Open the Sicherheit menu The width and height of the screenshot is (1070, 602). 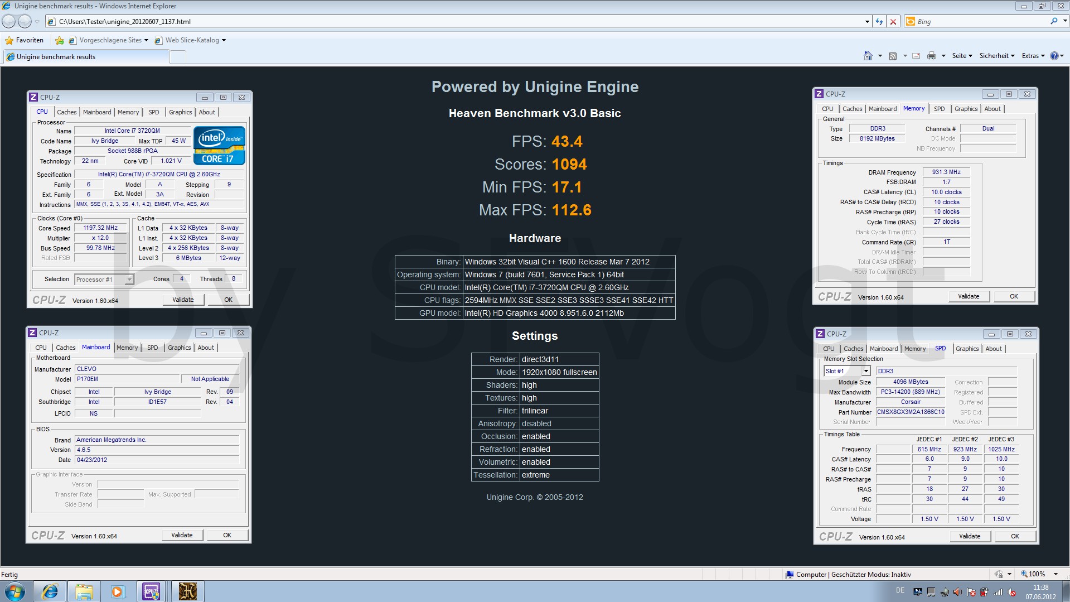point(997,56)
